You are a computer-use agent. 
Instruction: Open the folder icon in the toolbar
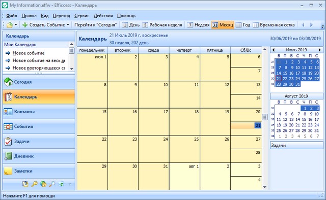(x=10, y=25)
